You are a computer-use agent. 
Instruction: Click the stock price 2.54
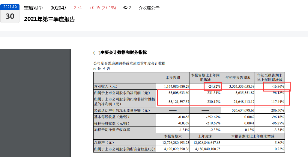(x=78, y=8)
